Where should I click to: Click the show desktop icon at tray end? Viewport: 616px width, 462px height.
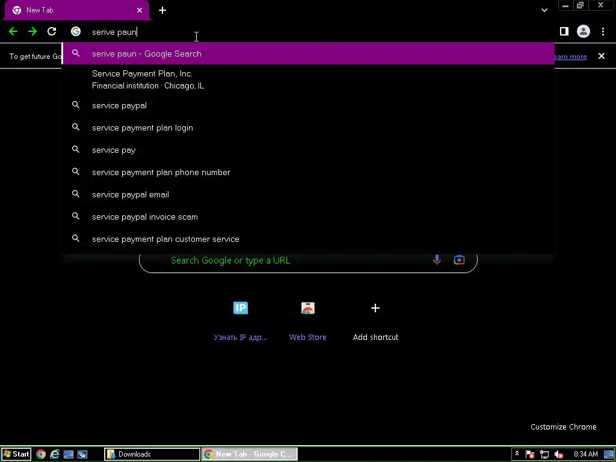pos(609,455)
